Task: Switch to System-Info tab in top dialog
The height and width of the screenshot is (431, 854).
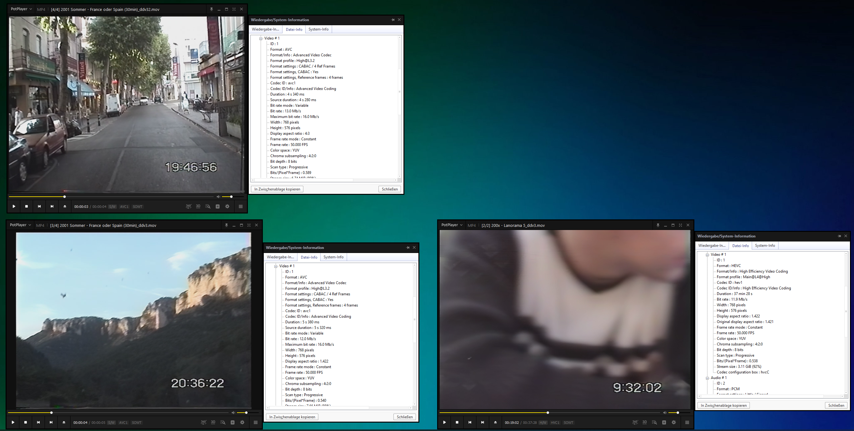Action: tap(318, 30)
